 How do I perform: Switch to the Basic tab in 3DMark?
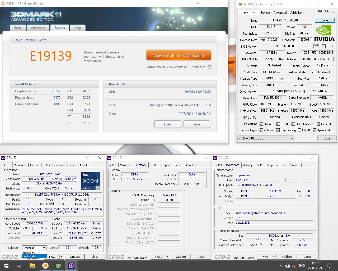pos(18,28)
